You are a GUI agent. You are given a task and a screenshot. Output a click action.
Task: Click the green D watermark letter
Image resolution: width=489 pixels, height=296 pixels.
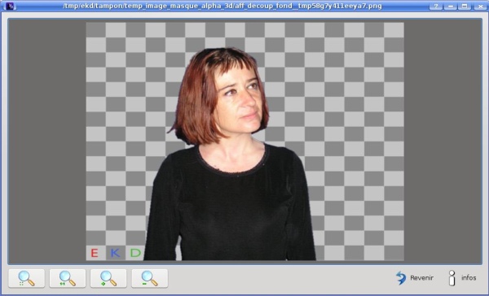click(135, 253)
